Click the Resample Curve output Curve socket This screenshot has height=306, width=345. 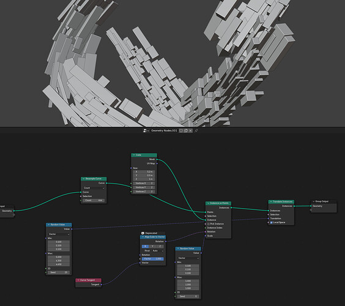click(106, 183)
